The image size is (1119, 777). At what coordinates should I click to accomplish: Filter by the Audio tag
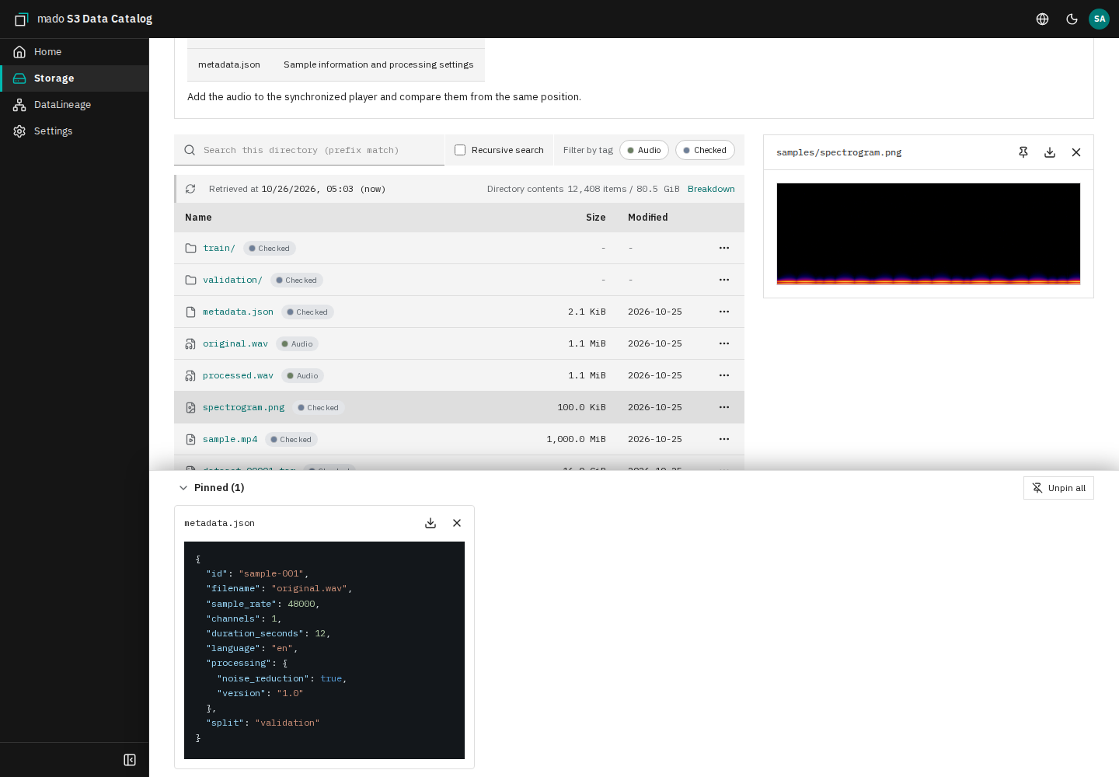point(644,150)
